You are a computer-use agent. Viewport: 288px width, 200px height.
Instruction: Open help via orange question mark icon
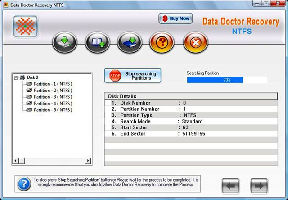(x=162, y=43)
